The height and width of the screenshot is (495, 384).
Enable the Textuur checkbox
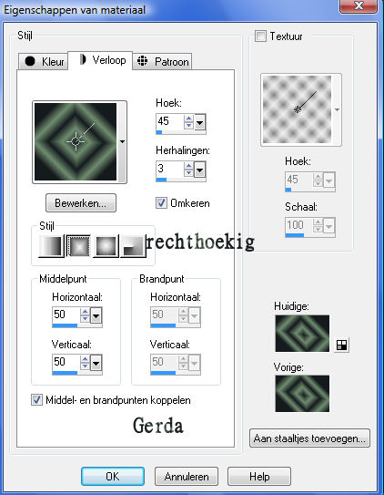pos(260,36)
